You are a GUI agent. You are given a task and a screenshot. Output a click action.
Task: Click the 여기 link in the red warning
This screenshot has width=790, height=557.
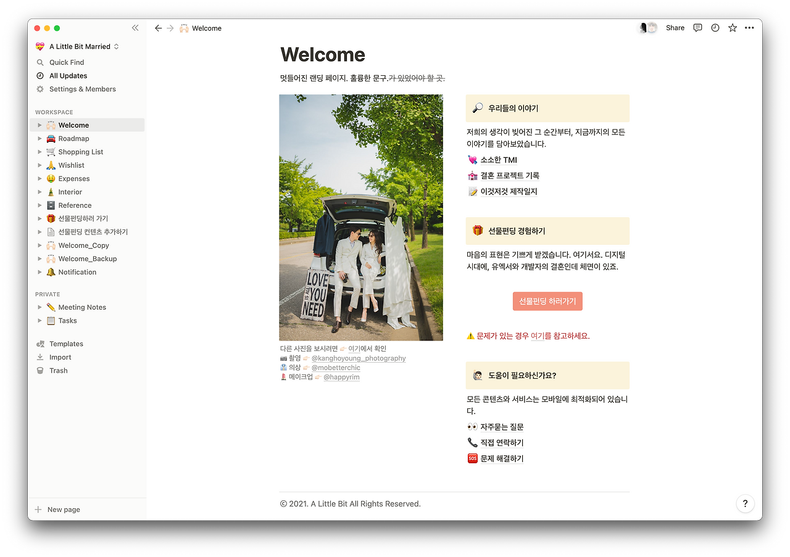[x=538, y=336]
